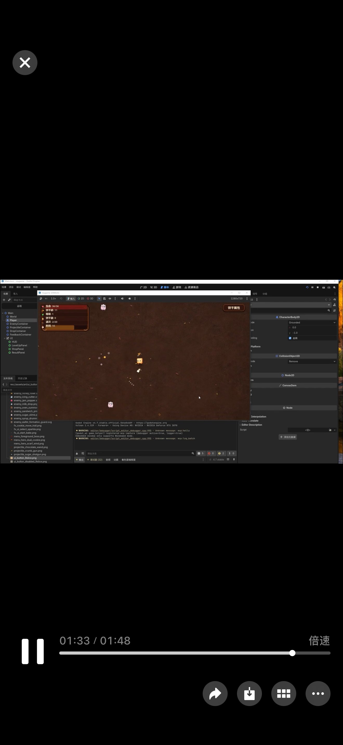The height and width of the screenshot is (745, 343).
Task: Select the EnemyContainer node
Action: (x=19, y=324)
